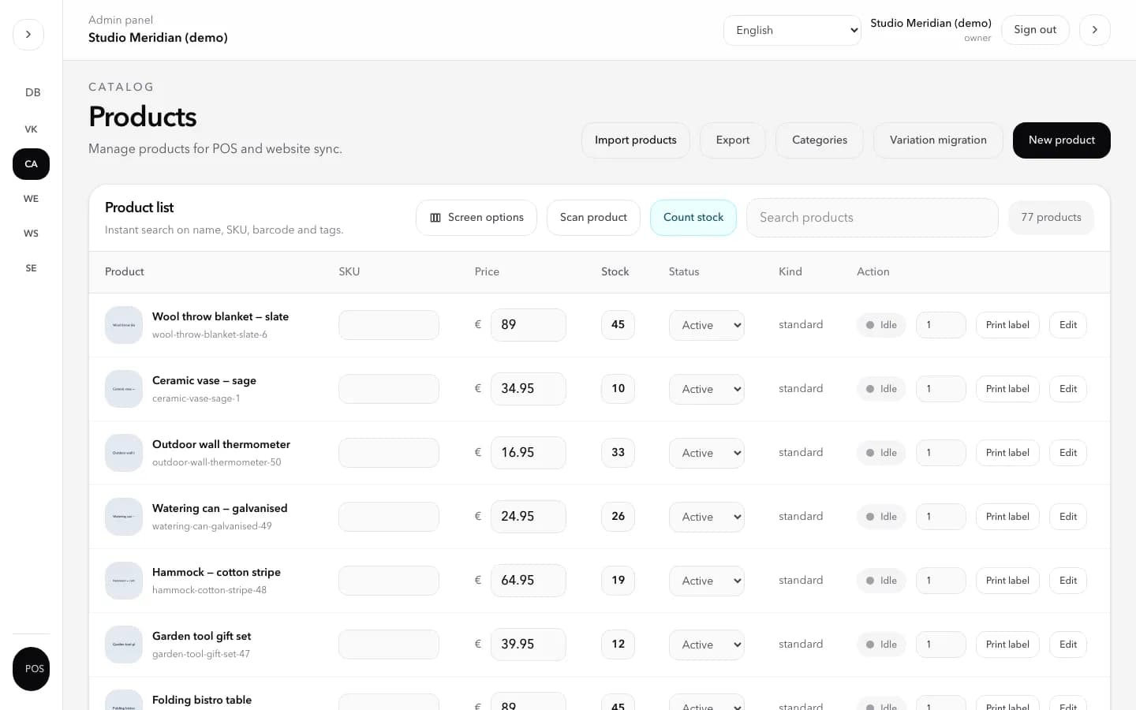Open the SE sidebar section
This screenshot has height=710, width=1136.
(x=32, y=268)
